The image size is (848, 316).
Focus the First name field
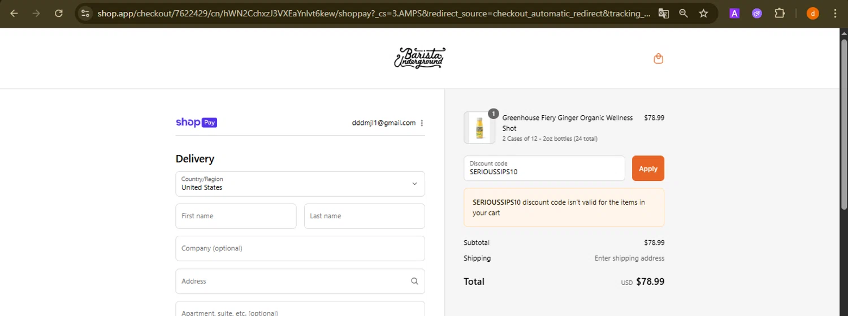(236, 216)
